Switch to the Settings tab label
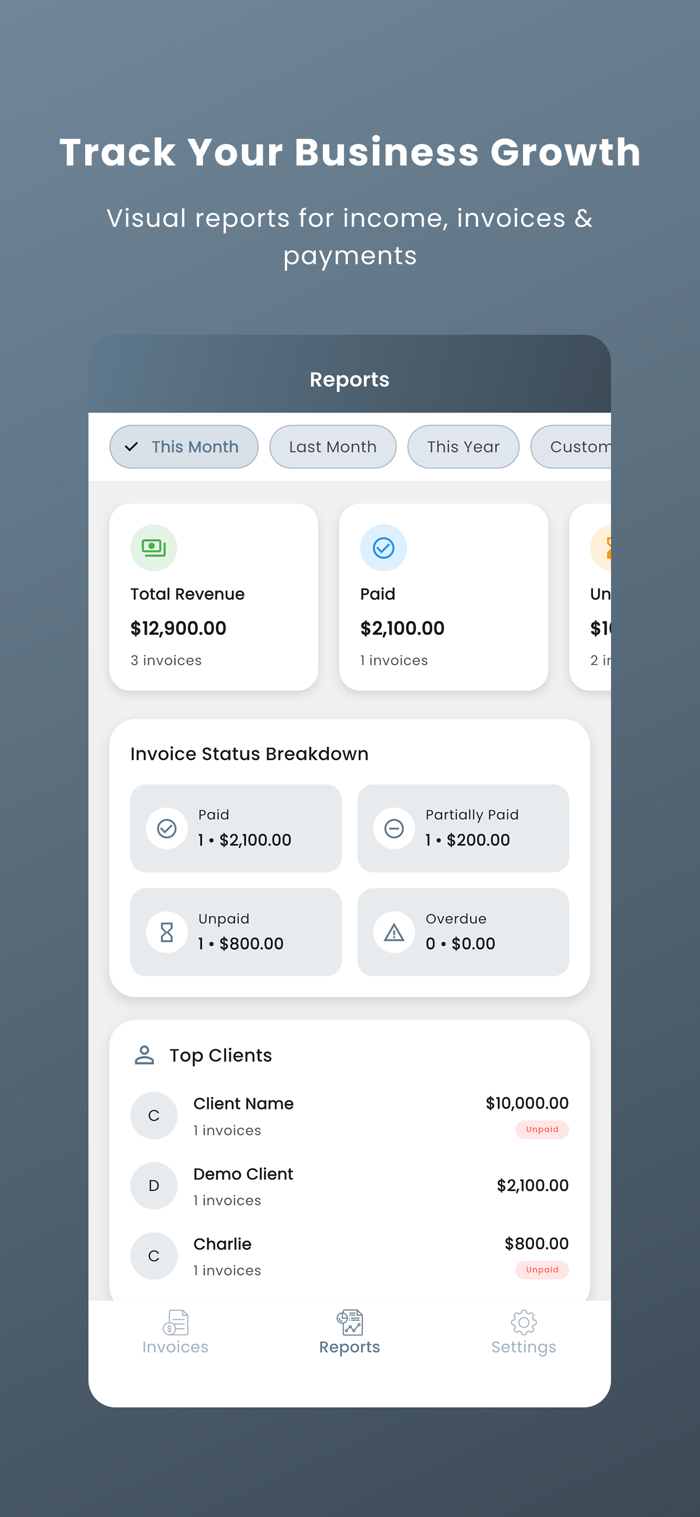The image size is (700, 1517). (524, 1347)
